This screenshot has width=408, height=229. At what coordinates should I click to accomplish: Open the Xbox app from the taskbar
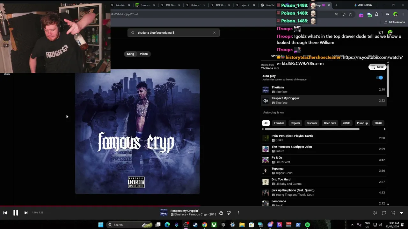[x=214, y=225]
